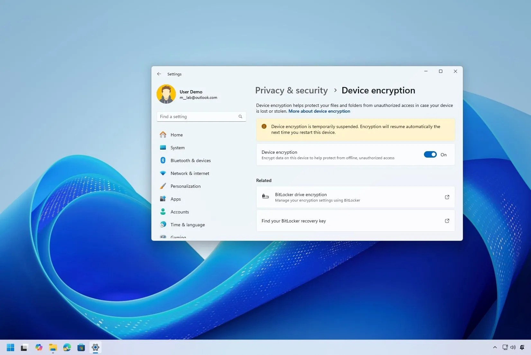Image resolution: width=531 pixels, height=355 pixels.
Task: Select System in the Settings sidebar
Action: 177,148
